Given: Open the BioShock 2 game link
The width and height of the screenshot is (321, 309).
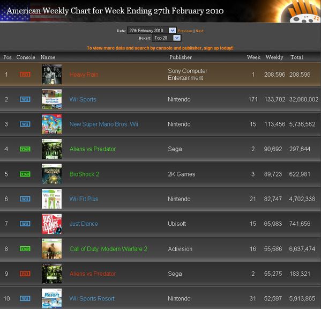Looking at the screenshot, I should [x=84, y=174].
